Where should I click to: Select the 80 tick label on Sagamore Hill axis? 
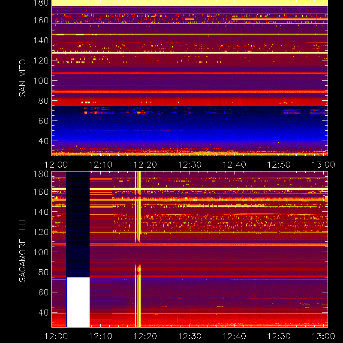click(x=43, y=272)
